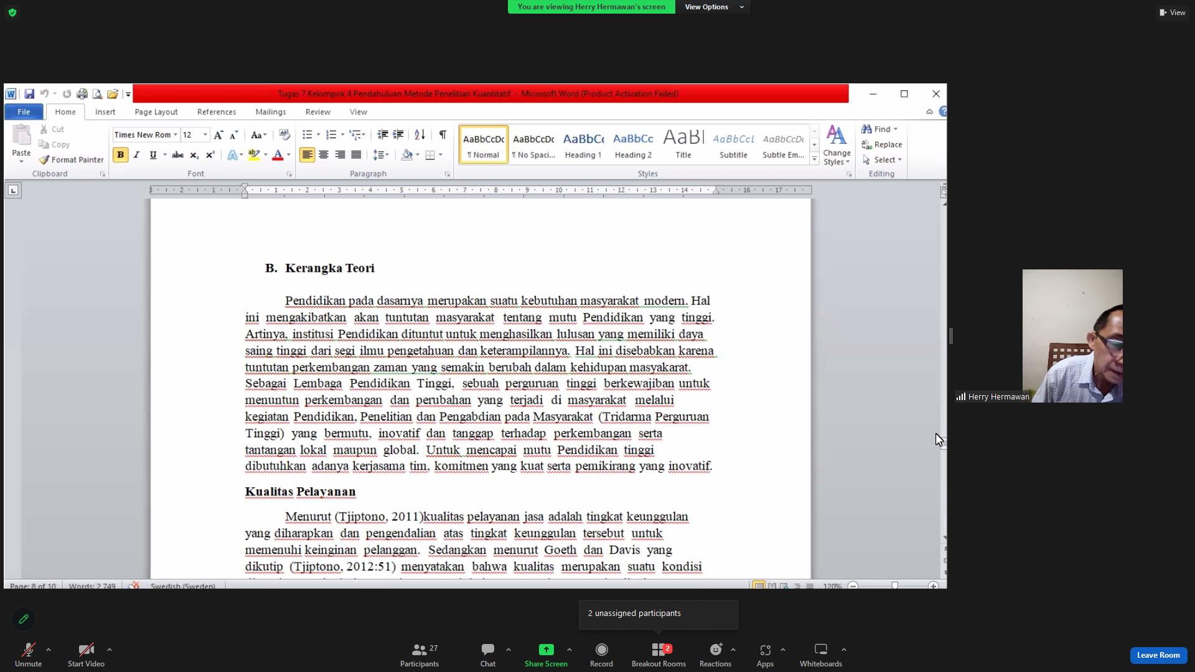Click the Shrink Font icon
The image size is (1195, 672).
pyautogui.click(x=234, y=135)
